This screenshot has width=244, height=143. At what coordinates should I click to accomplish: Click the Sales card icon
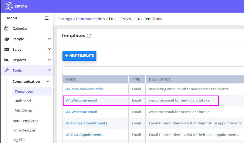(7, 50)
